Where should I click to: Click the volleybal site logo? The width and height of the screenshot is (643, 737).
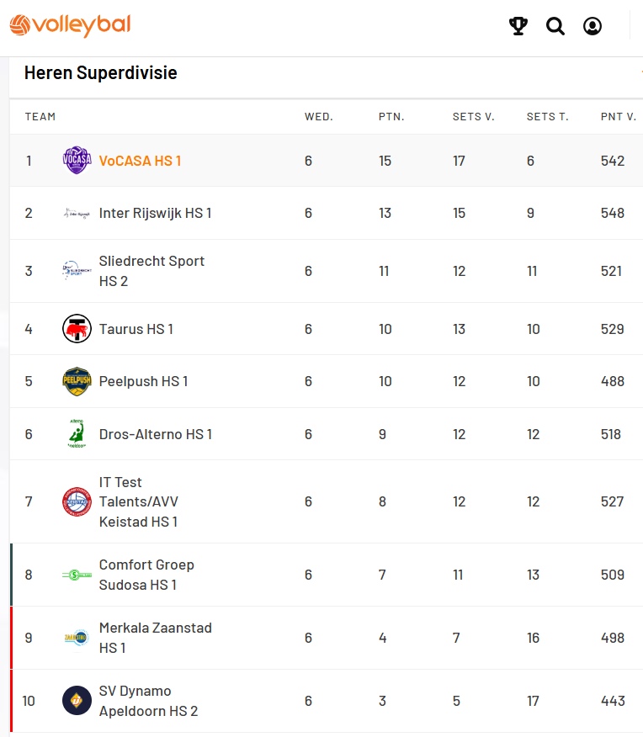click(x=70, y=25)
